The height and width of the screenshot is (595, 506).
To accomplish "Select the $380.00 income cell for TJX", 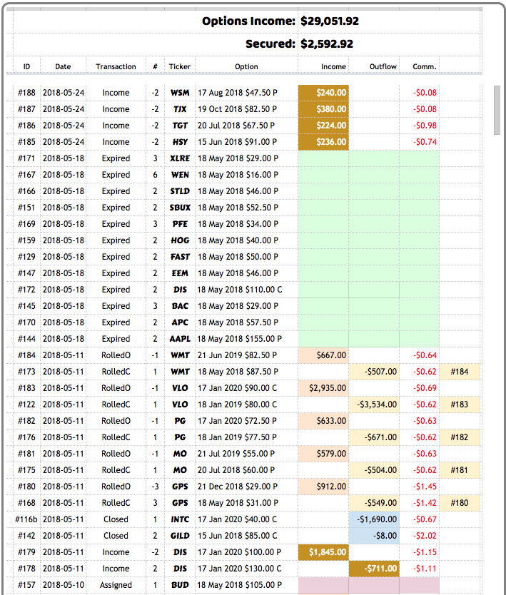I will click(323, 109).
